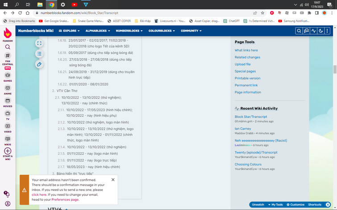Open Page information link
The width and height of the screenshot is (337, 210).
248,92
